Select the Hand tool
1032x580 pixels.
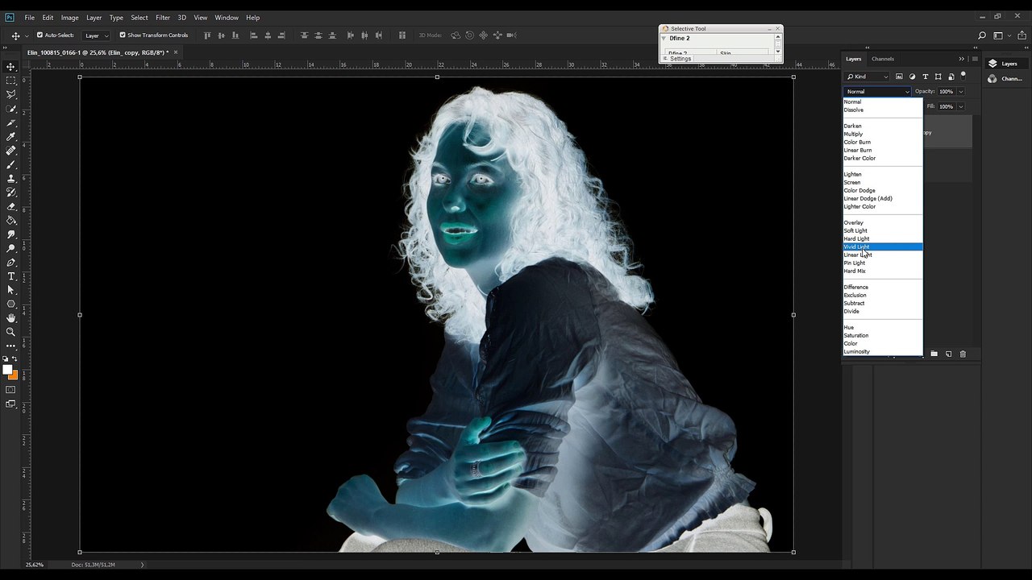point(11,318)
